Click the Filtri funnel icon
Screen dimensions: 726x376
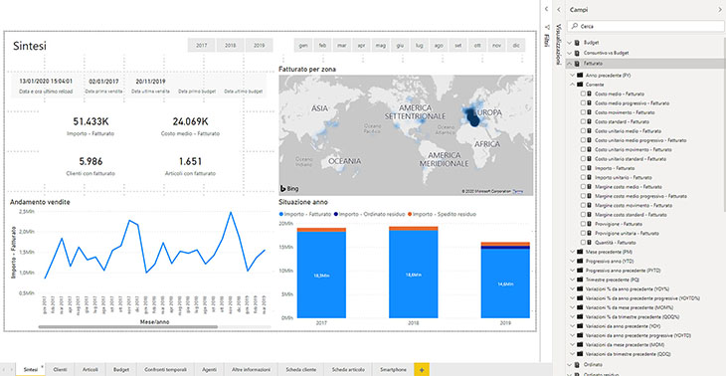pyautogui.click(x=547, y=27)
